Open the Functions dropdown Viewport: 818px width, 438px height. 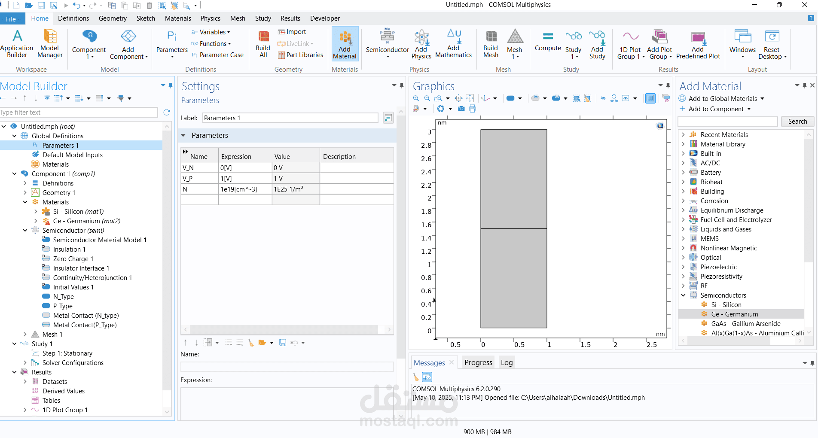(x=211, y=44)
